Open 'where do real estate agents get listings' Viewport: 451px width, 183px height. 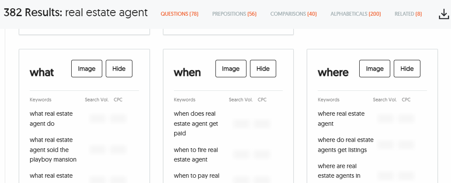click(x=345, y=145)
